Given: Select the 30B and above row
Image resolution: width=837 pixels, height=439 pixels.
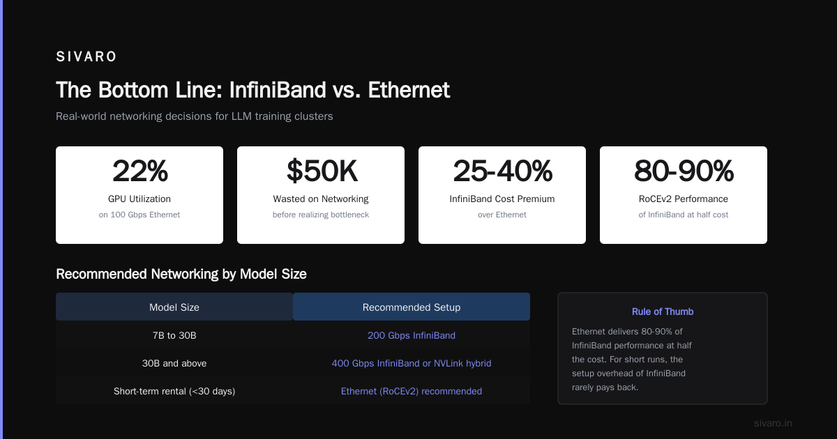Looking at the screenshot, I should pyautogui.click(x=293, y=363).
